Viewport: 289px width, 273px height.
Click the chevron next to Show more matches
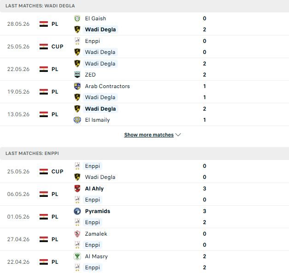[x=178, y=135]
